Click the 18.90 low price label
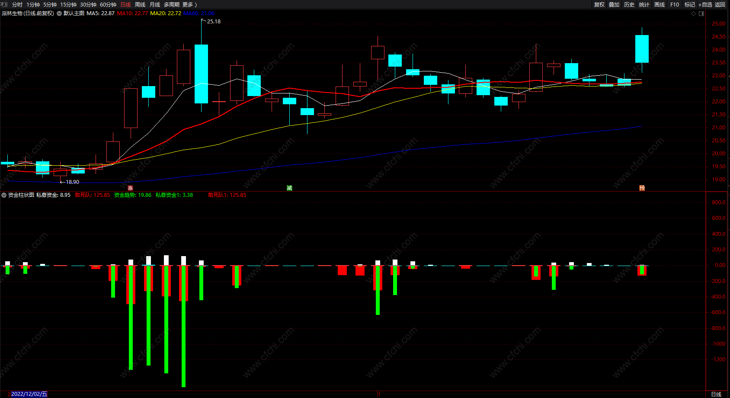 click(72, 182)
